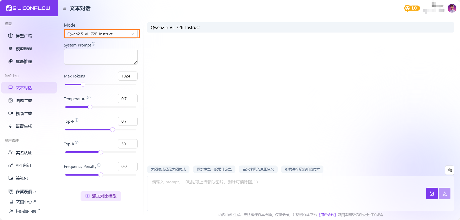Click 扫码加小助手
The width and height of the screenshot is (460, 220).
[28, 211]
